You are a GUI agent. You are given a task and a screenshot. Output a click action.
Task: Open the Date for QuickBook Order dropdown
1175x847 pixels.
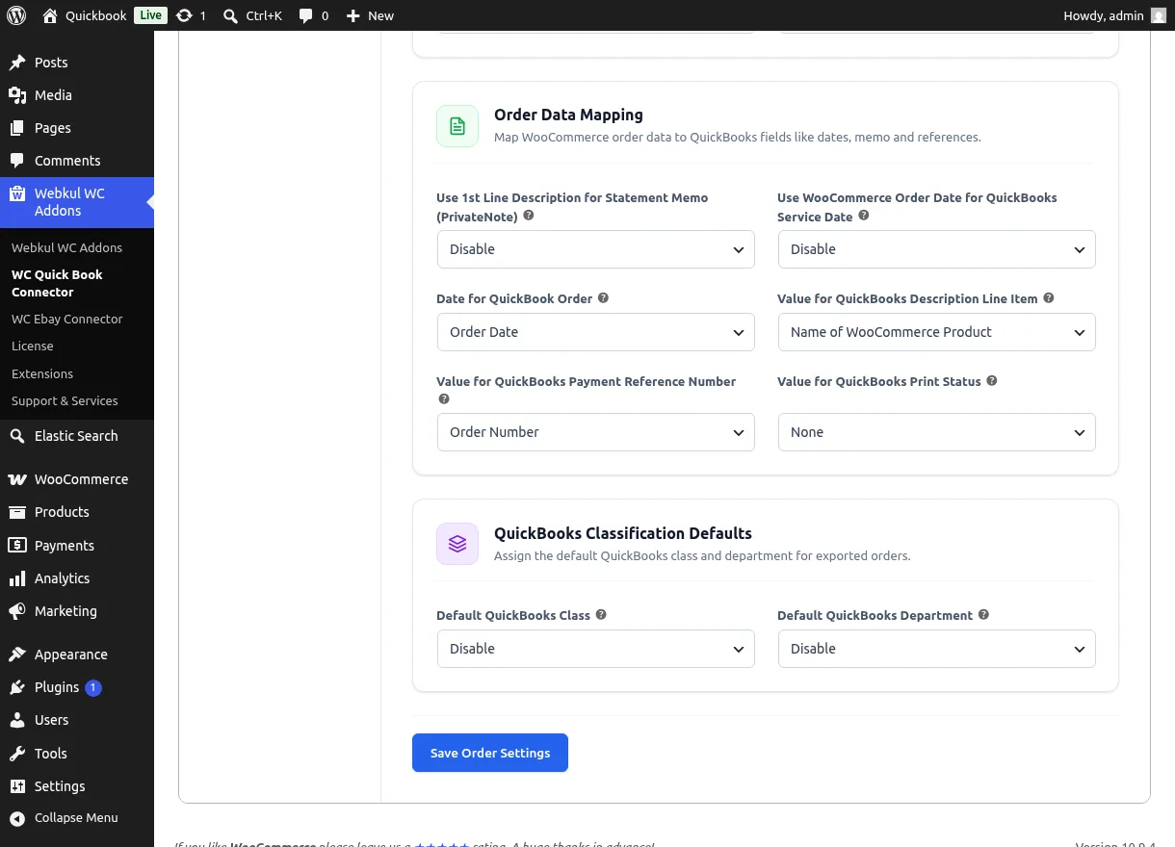pos(596,332)
